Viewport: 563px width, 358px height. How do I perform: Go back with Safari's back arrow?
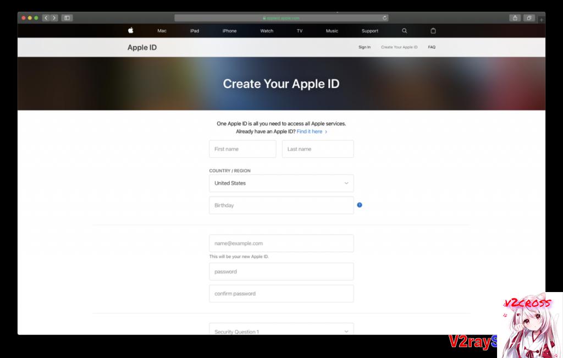click(x=46, y=18)
